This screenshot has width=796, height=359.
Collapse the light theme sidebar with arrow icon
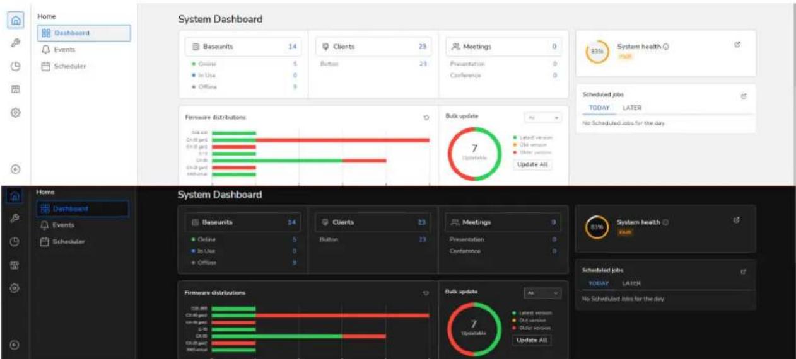coord(16,169)
